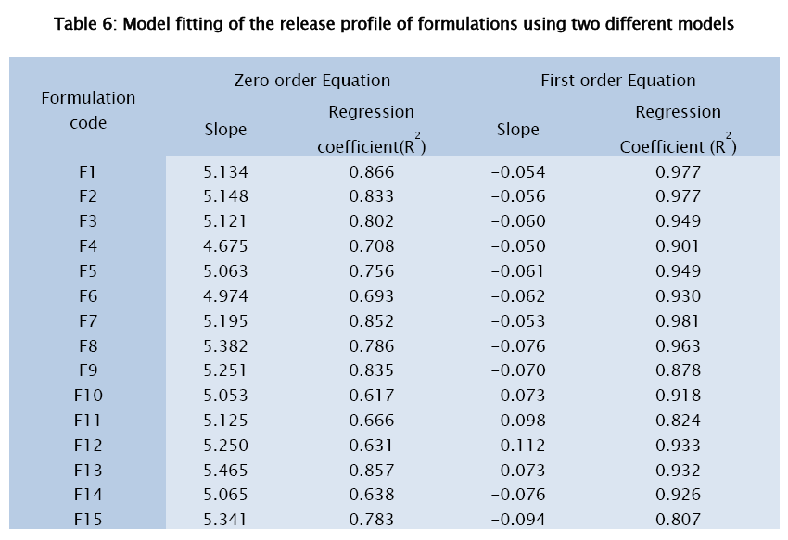Select the F8 zero order slope 5.382

tap(225, 345)
